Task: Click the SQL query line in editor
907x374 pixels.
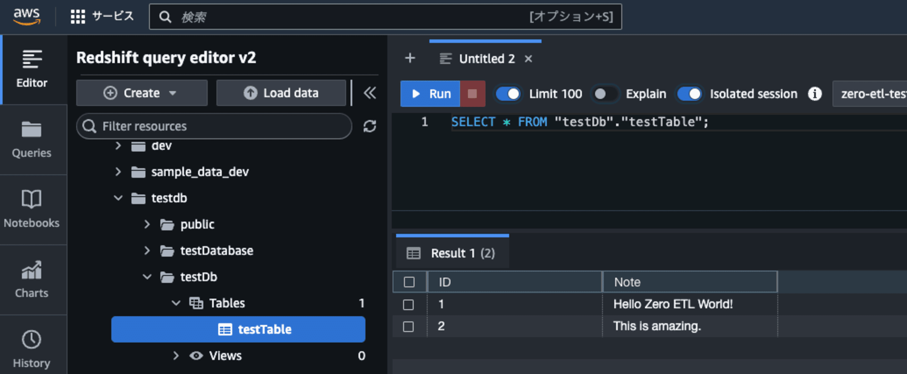Action: [x=580, y=122]
